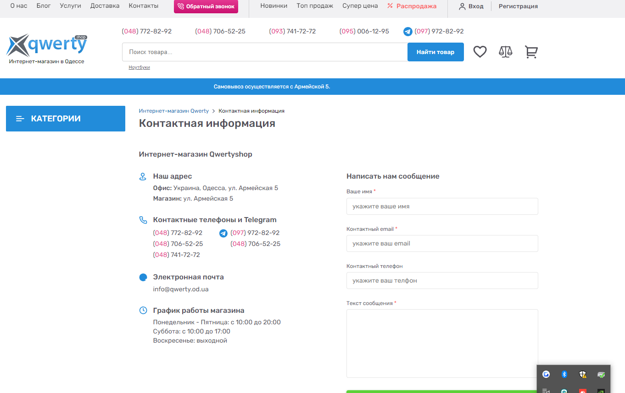The height and width of the screenshot is (393, 625).
Task: Click into the Контактный email field
Action: click(442, 243)
